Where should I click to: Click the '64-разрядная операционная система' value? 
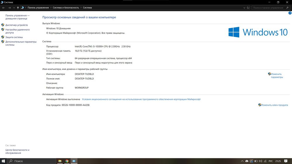[103, 58]
